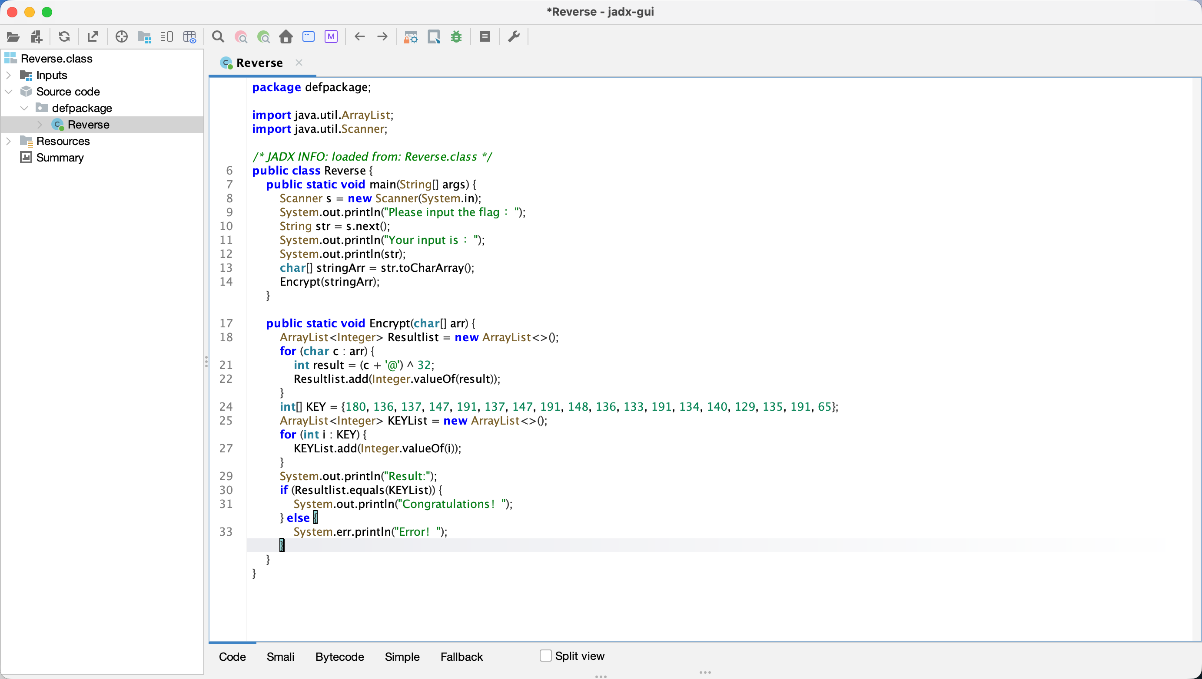
Task: Go to main activity with the home icon
Action: (x=286, y=37)
